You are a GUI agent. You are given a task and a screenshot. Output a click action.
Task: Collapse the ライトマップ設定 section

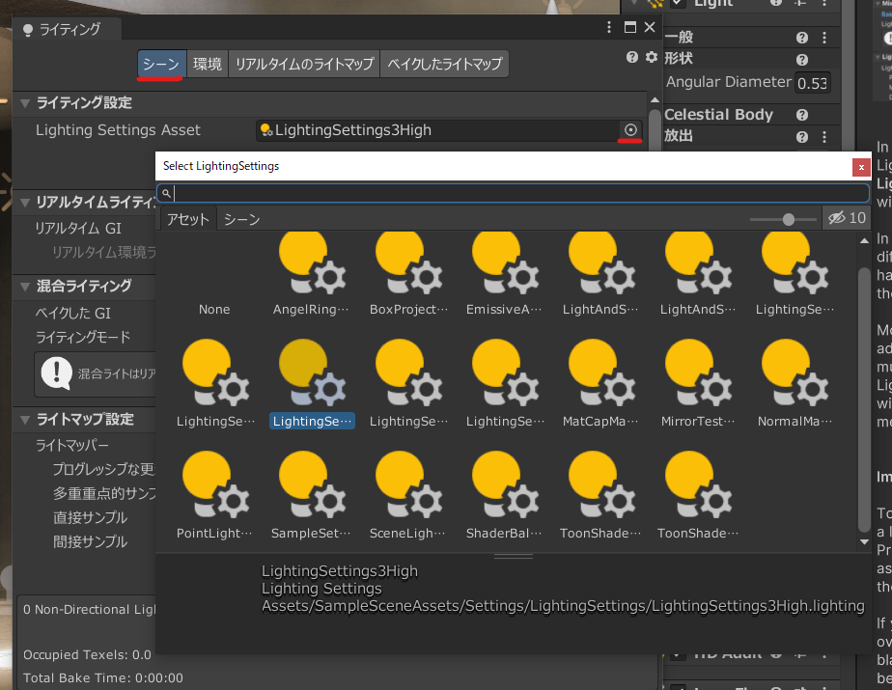coord(25,420)
